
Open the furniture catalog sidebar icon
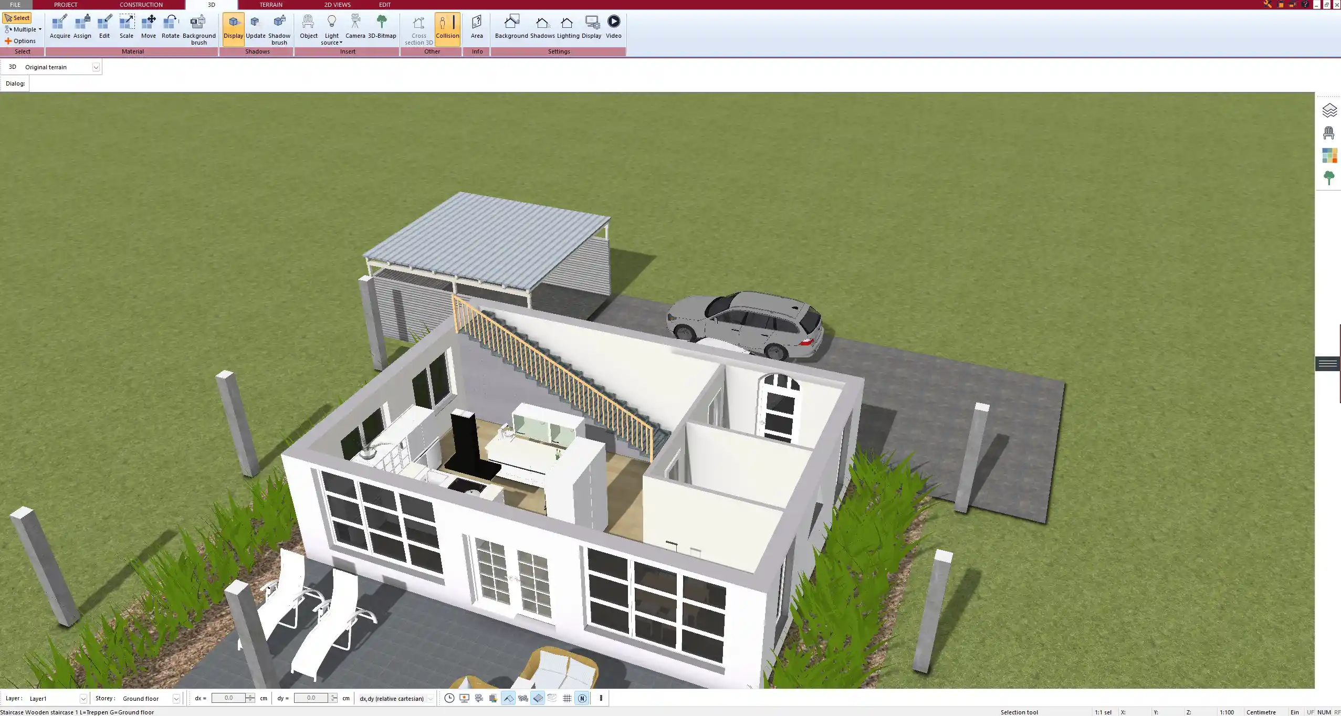point(1329,133)
